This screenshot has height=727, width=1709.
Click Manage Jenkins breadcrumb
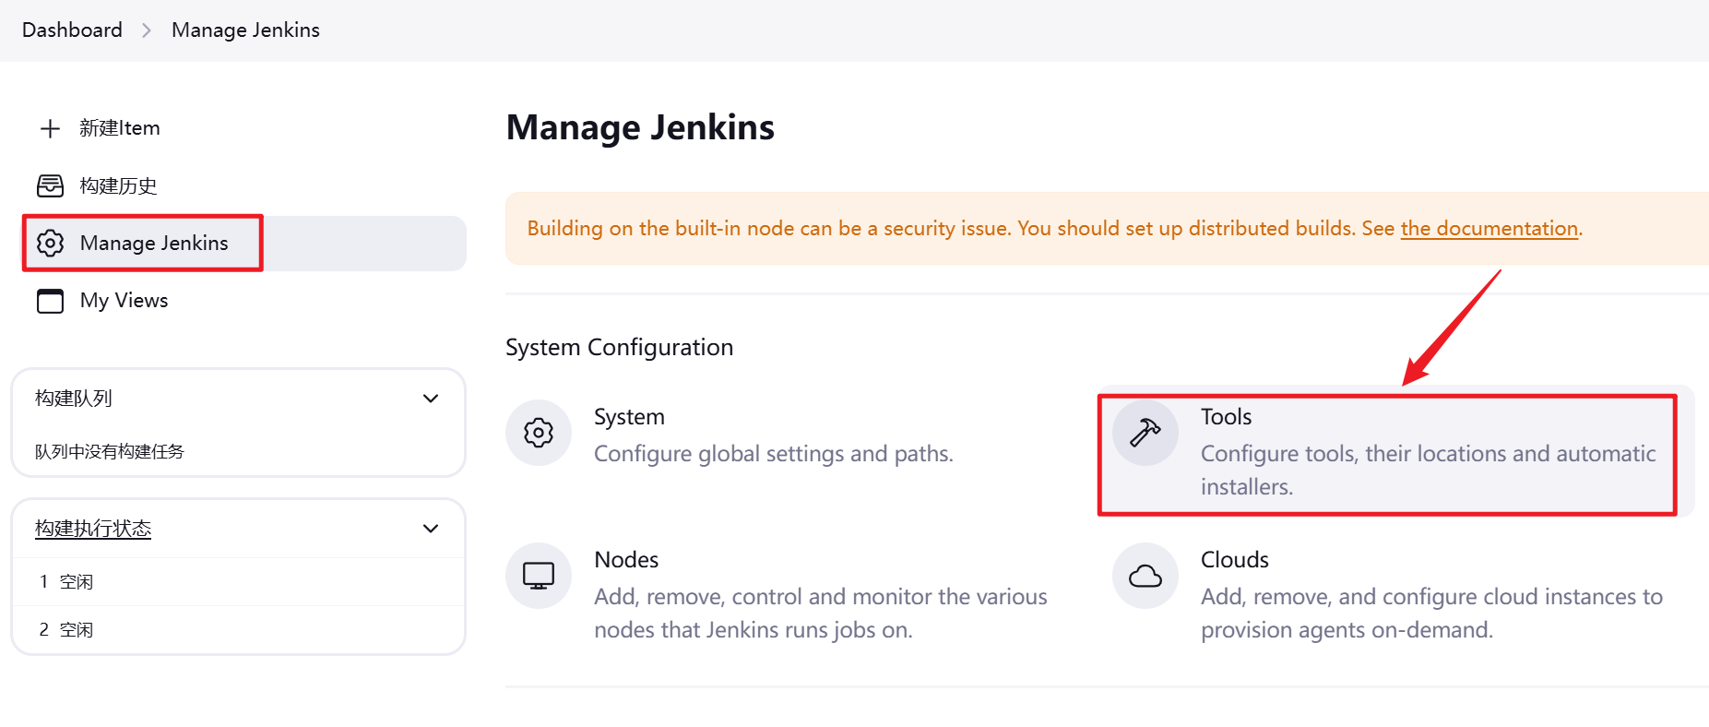[245, 30]
